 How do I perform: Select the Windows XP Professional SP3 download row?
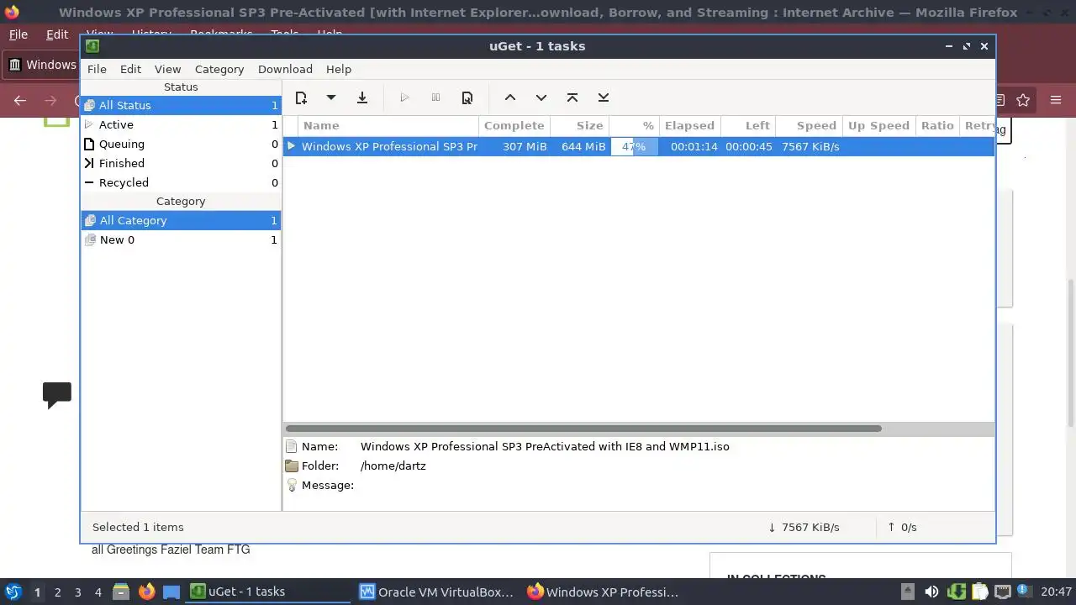coord(639,146)
